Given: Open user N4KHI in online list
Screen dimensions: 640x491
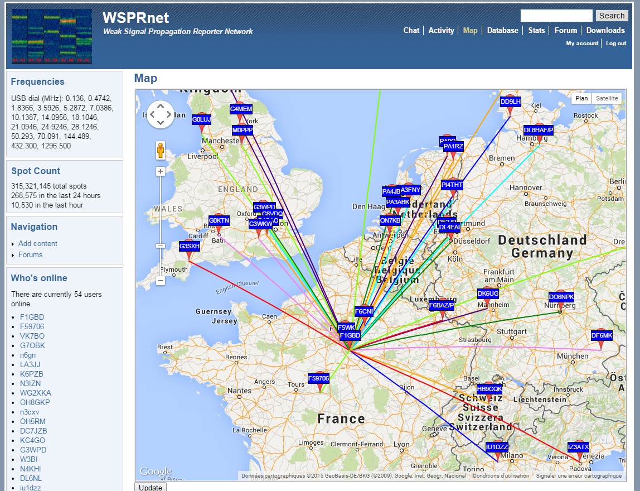Looking at the screenshot, I should [30, 469].
